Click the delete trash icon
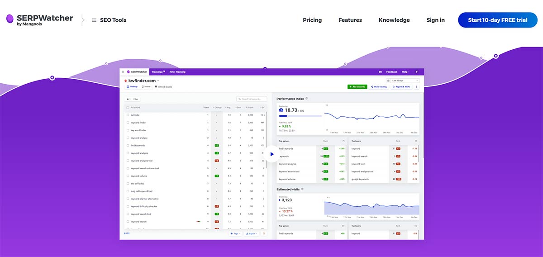543x257 pixels. pyautogui.click(x=264, y=233)
